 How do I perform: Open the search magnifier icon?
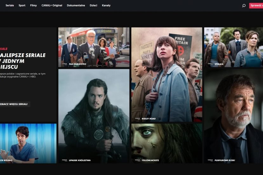244,5
